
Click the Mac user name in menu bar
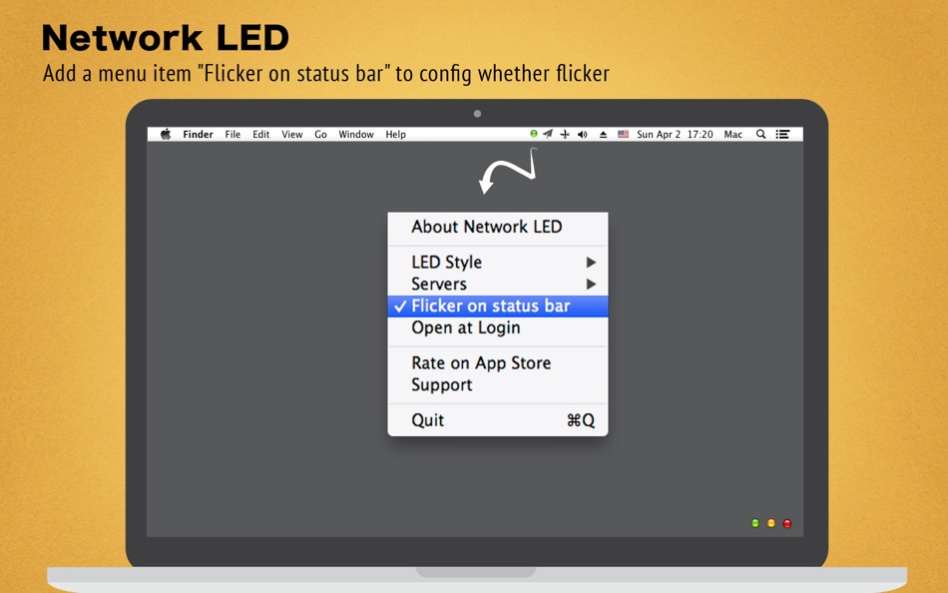pos(732,135)
